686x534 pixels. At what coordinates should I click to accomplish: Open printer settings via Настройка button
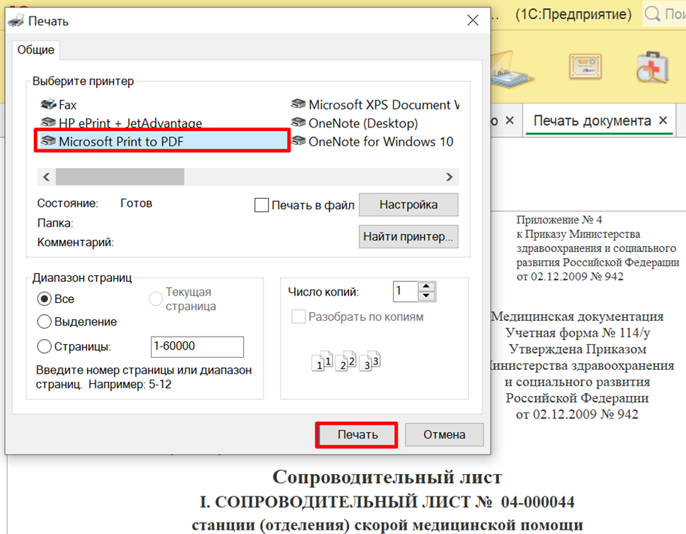408,204
